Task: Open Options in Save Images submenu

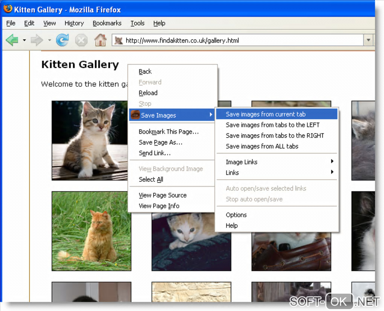Action: coord(236,215)
